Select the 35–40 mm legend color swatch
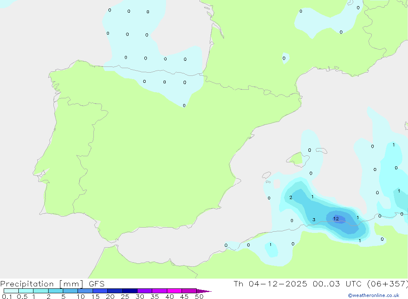Screen dimensions: 408x299 [x=159, y=291]
